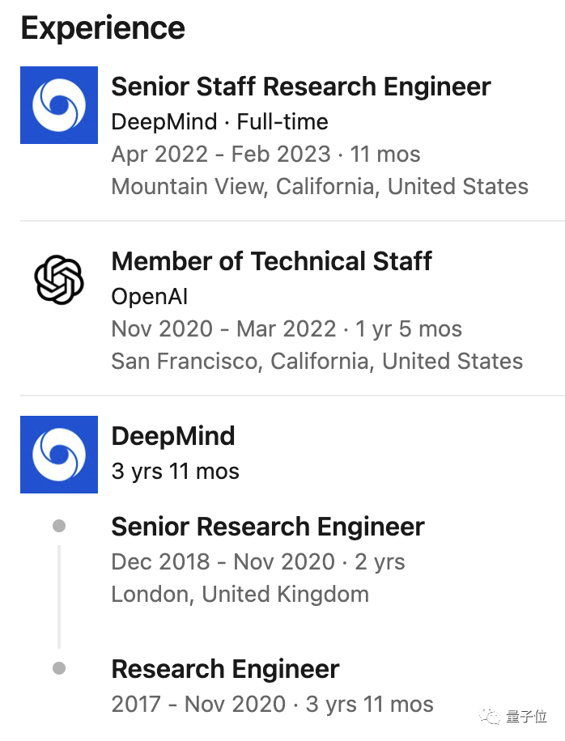Select the Senior Research Engineer position title
Screen dimensions: 565x741
[x=267, y=527]
